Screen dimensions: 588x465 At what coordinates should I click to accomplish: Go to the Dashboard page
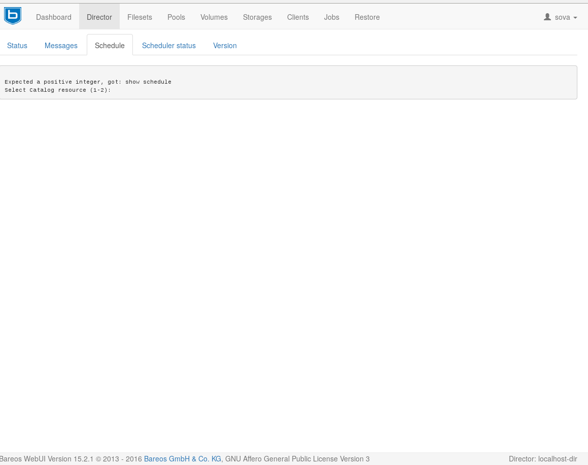tap(54, 17)
